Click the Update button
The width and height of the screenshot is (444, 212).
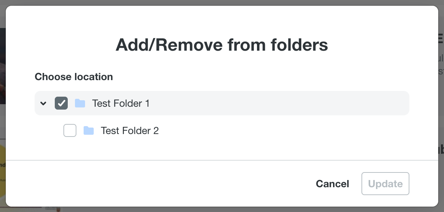(385, 184)
